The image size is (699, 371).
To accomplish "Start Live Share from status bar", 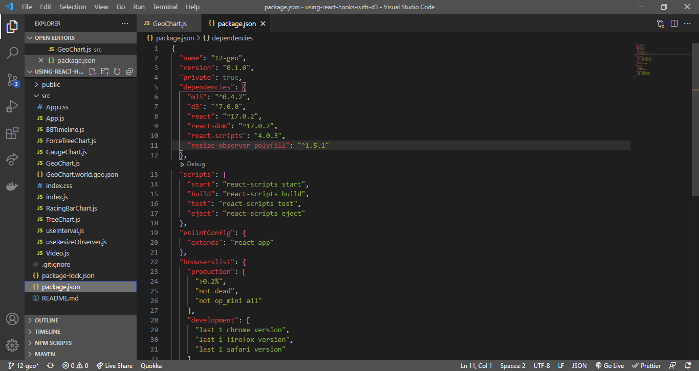I will tap(115, 365).
